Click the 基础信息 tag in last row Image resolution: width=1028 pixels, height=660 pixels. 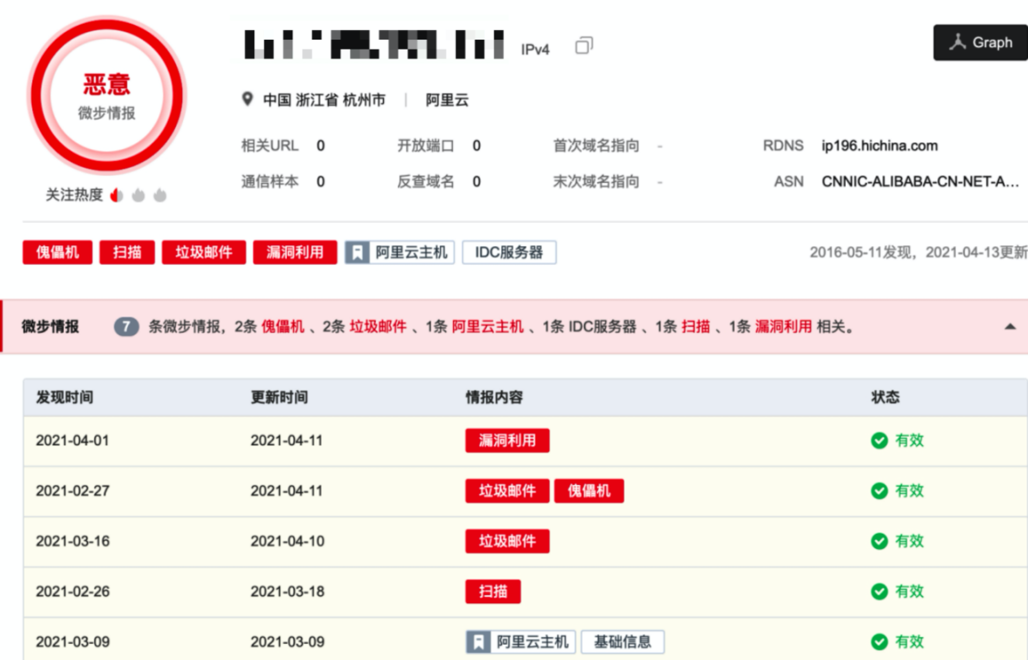[x=622, y=642]
